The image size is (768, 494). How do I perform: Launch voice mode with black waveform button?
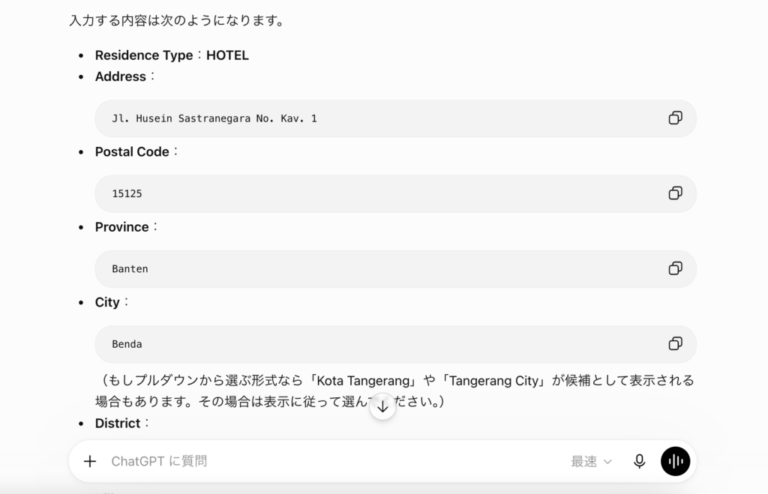click(x=675, y=461)
